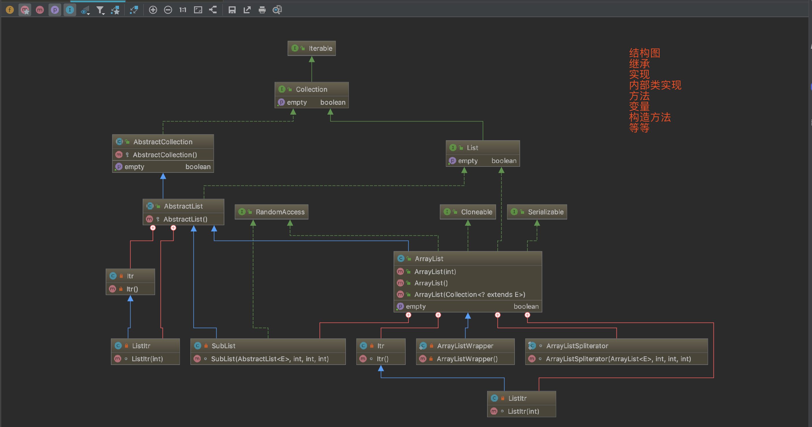This screenshot has width=812, height=427.
Task: Fit diagram content to window
Action: (x=198, y=10)
